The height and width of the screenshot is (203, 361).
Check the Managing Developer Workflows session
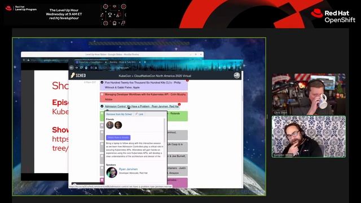pos(102,94)
